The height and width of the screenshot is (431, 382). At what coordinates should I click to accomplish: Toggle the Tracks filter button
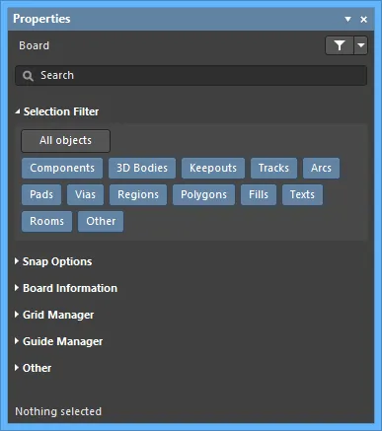pos(273,168)
